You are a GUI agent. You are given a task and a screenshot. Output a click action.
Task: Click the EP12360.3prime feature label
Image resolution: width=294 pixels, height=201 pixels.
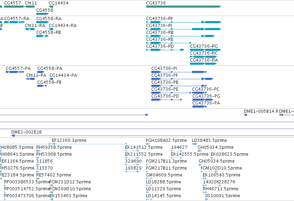69,140
